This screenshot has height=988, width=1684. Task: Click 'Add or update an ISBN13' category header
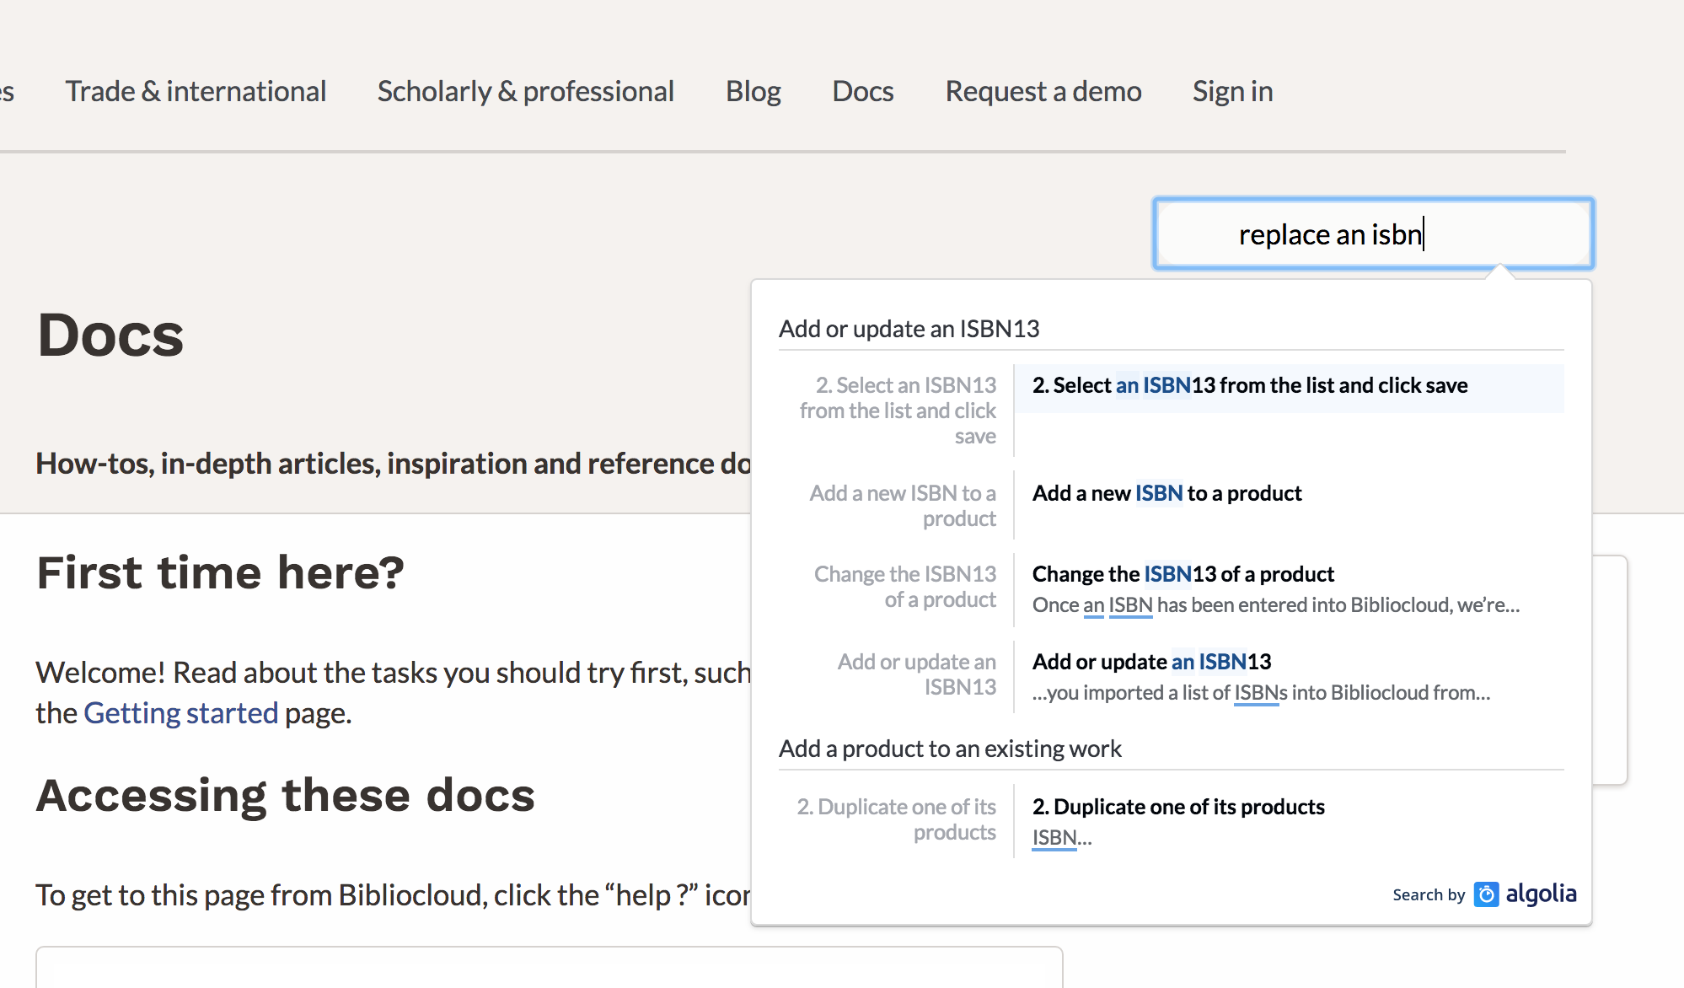tap(909, 329)
